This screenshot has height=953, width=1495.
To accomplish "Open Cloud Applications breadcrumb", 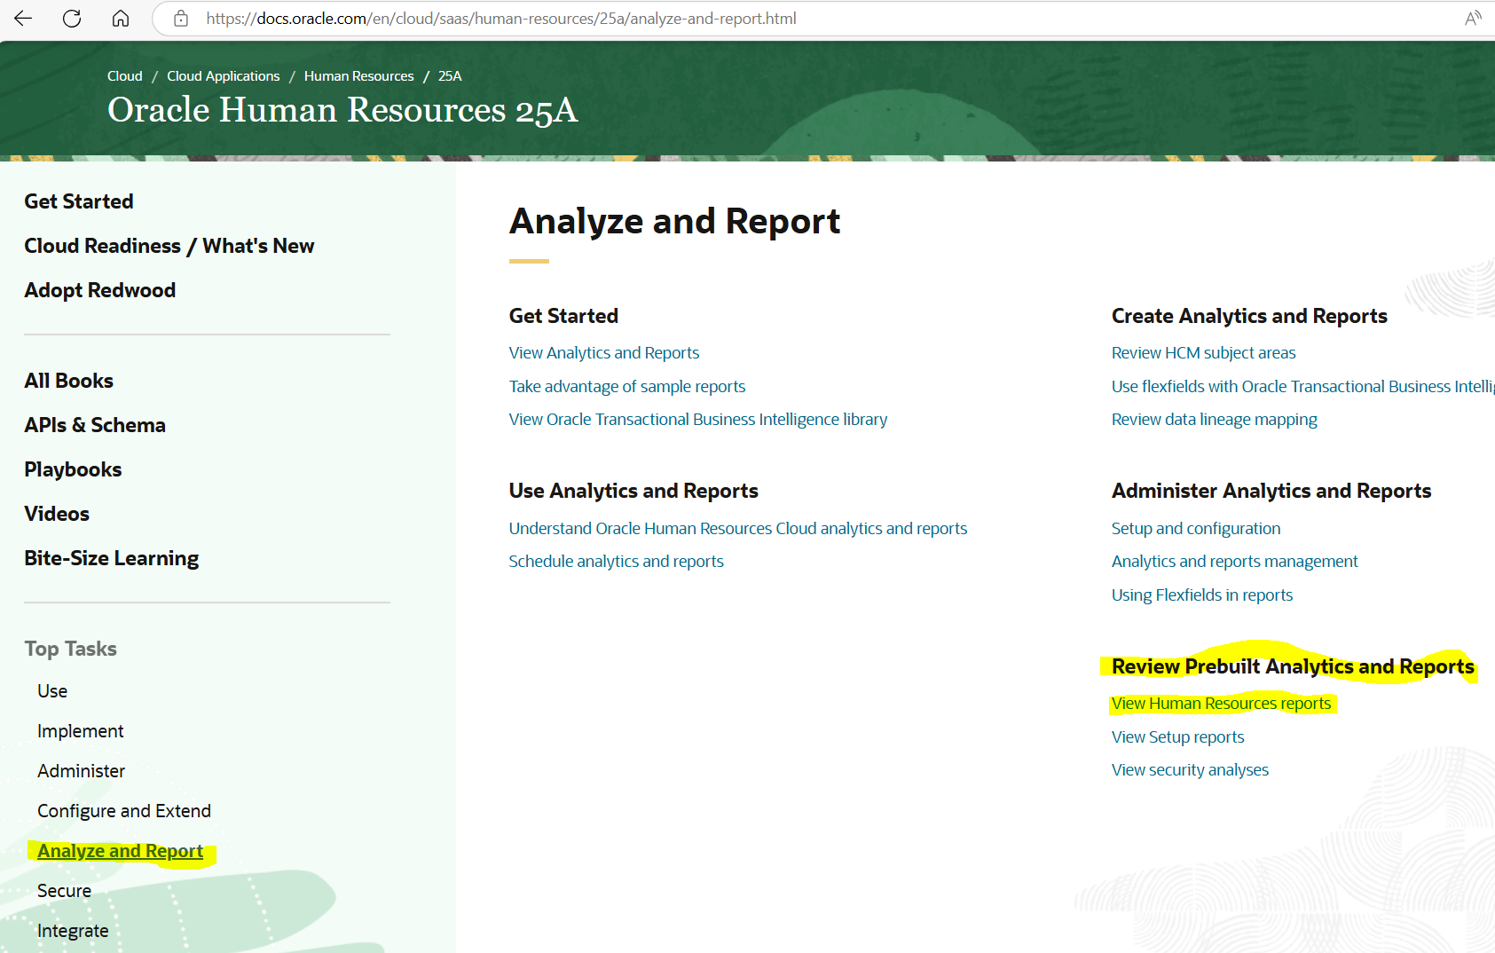I will click(x=224, y=76).
